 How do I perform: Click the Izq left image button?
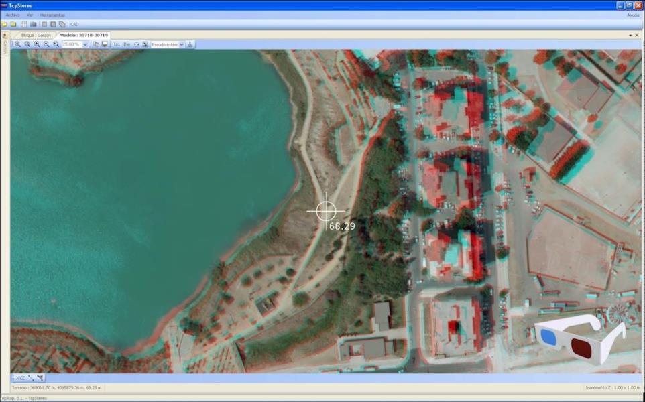click(117, 44)
